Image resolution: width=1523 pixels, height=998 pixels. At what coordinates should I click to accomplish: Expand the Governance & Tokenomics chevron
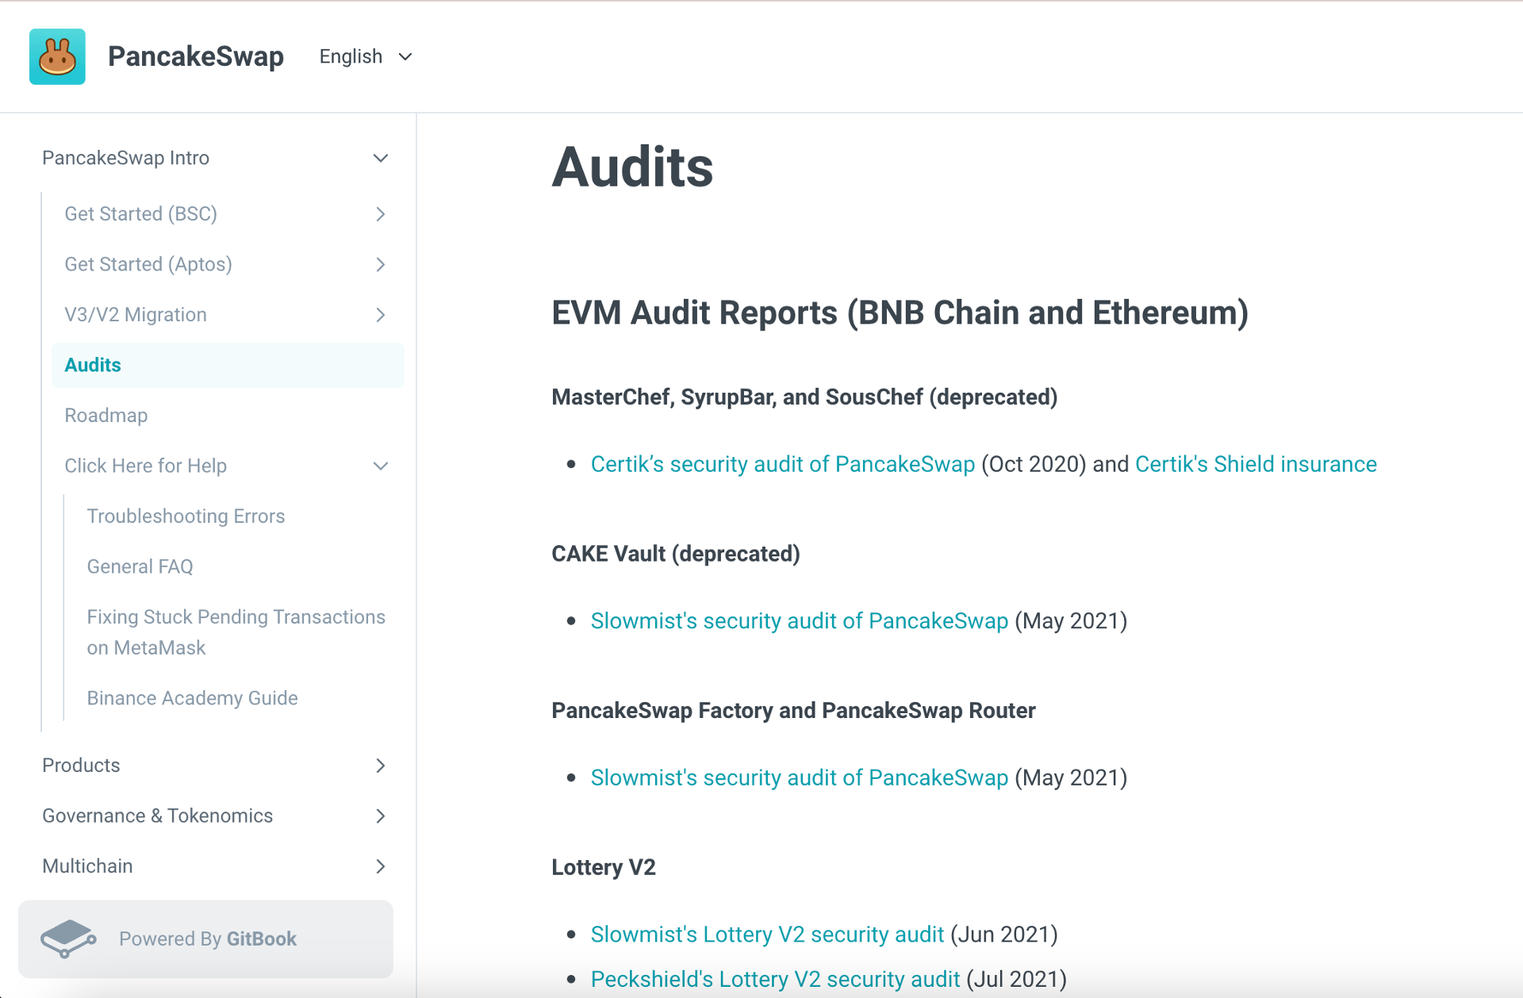381,816
